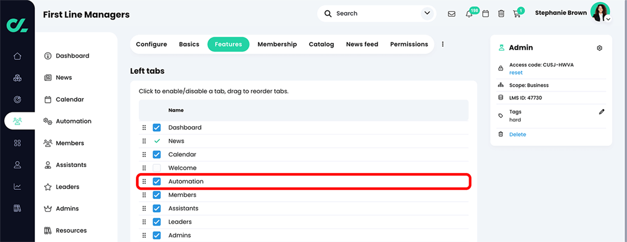627x242 pixels.
Task: Open Automation in the group sidebar
Action: click(x=67, y=121)
